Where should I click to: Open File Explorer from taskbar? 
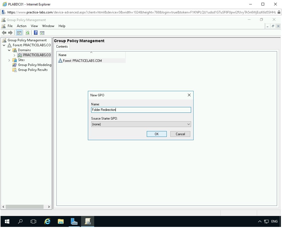coord(61,221)
